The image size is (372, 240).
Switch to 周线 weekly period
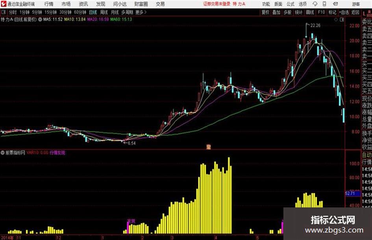[x=104, y=12]
